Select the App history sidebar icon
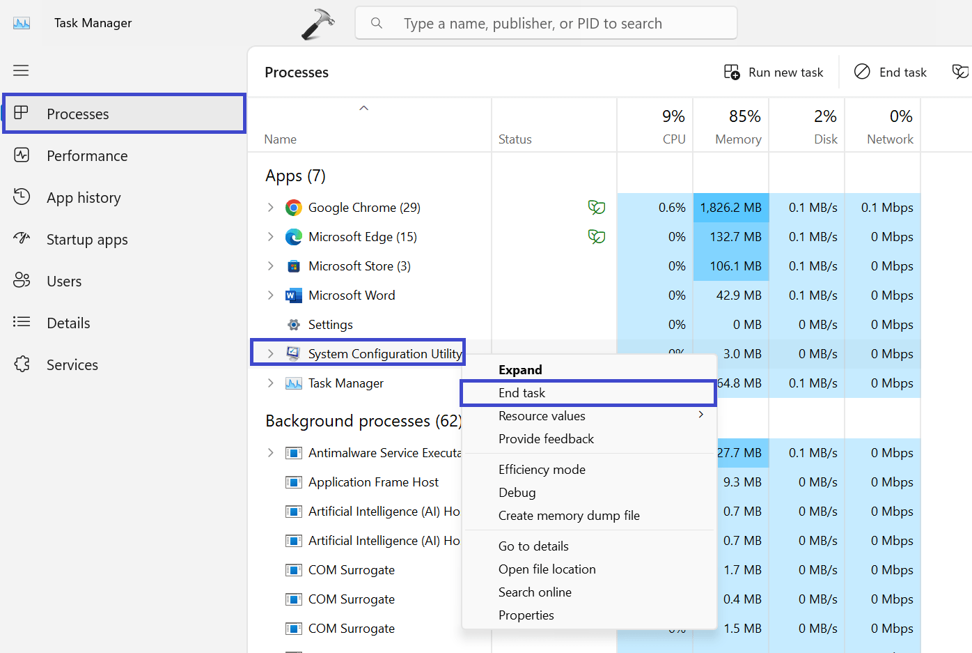Image resolution: width=972 pixels, height=653 pixels. 22,197
